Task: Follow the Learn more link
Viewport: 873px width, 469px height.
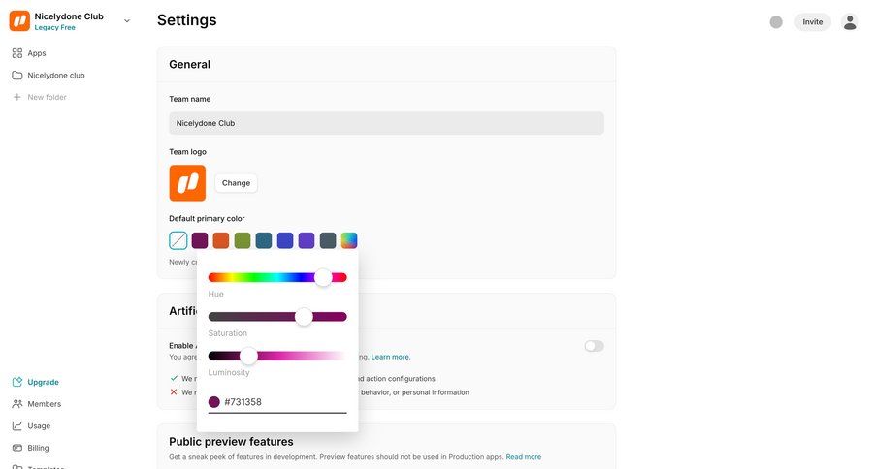Action: pyautogui.click(x=391, y=357)
